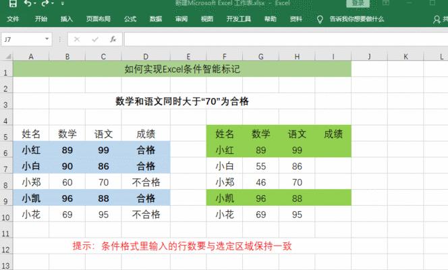Click the Name Box showing J7

(23, 39)
